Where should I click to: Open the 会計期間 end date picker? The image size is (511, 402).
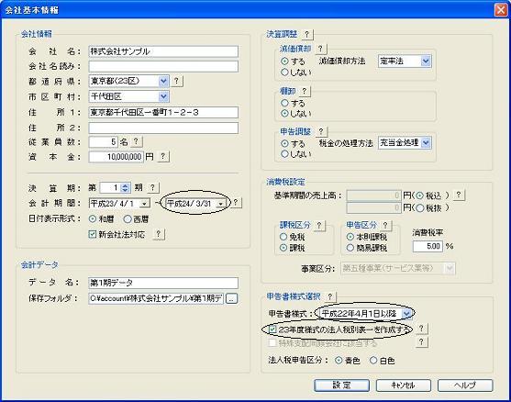coord(220,204)
